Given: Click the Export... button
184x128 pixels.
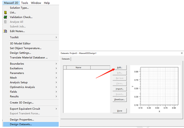Looking at the screenshot, I should click(x=120, y=94).
